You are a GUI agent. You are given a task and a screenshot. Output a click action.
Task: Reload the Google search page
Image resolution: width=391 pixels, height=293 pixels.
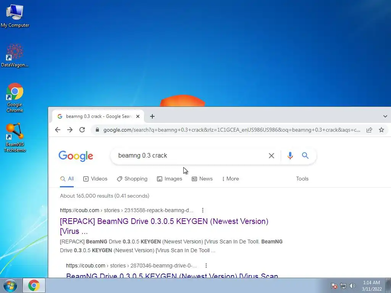pos(82,130)
